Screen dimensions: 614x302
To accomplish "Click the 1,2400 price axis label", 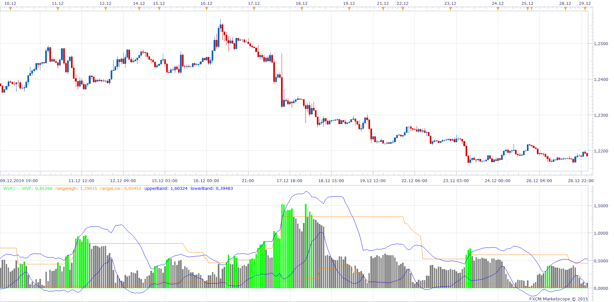I will pos(601,80).
